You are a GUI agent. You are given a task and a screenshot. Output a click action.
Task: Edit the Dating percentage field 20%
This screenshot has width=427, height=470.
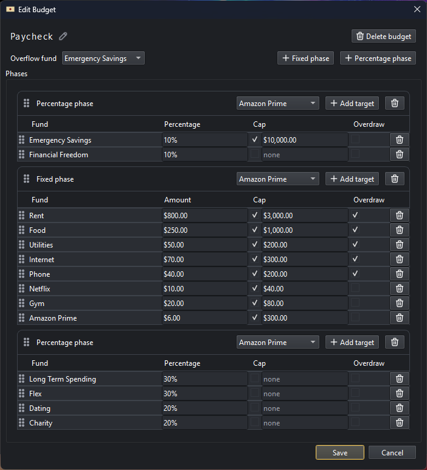coord(205,408)
